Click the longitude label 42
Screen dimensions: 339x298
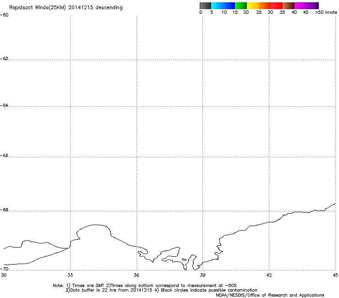pyautogui.click(x=269, y=275)
